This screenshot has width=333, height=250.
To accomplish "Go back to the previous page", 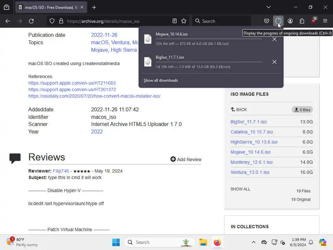I will click(x=8, y=21).
